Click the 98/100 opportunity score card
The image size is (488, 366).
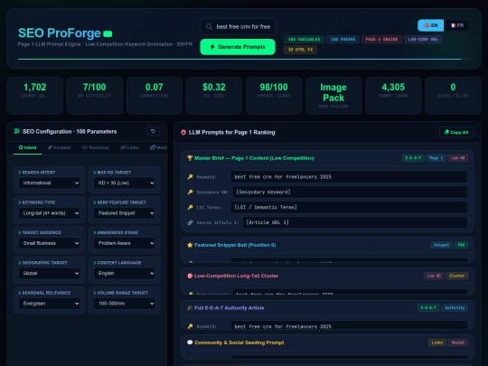coord(274,96)
